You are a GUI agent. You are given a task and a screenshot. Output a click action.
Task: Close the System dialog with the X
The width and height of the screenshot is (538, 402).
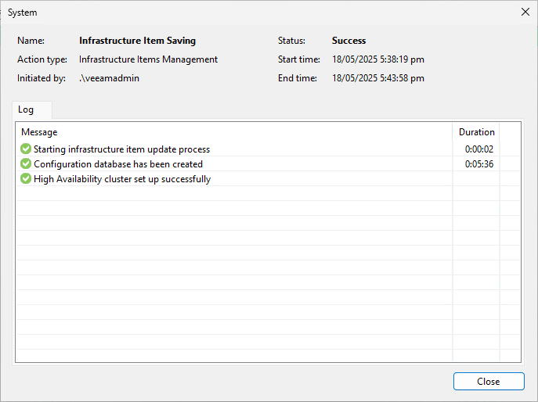(x=525, y=12)
